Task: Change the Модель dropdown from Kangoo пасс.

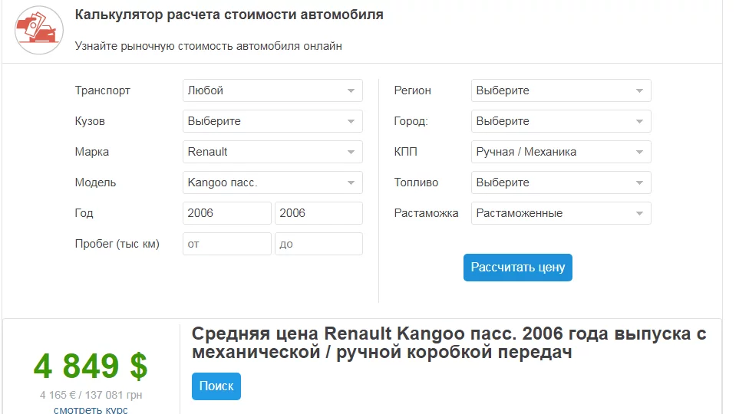Action: coord(272,182)
